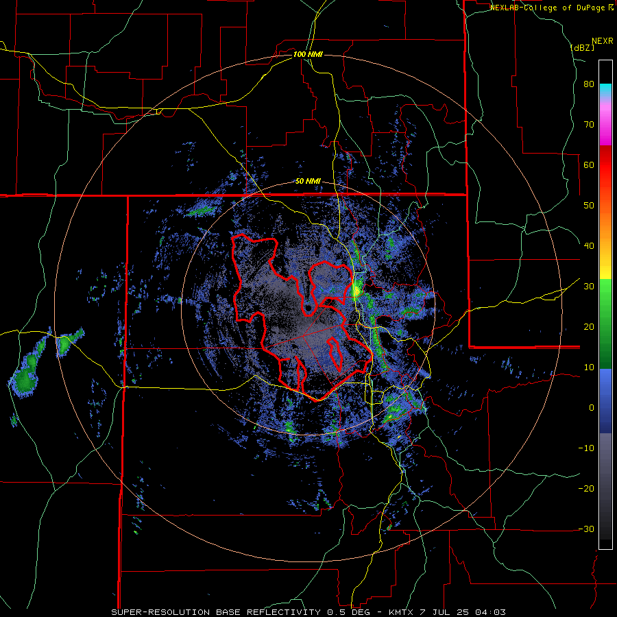Click the 50 NMI range ring label

[x=308, y=182]
